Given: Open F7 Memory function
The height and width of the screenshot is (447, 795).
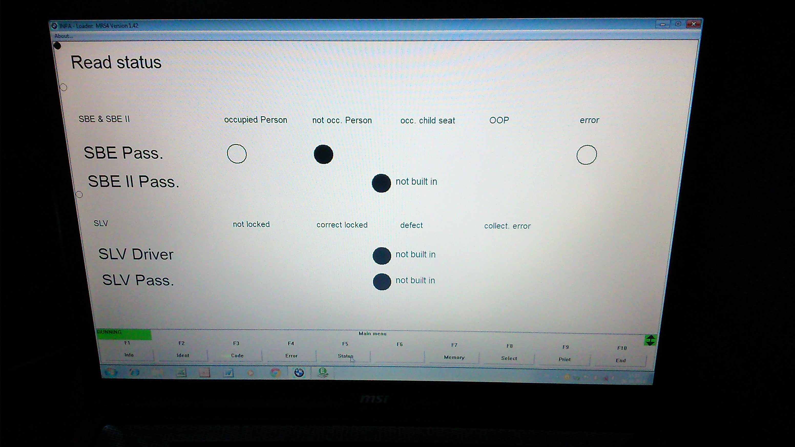Looking at the screenshot, I should [x=454, y=357].
